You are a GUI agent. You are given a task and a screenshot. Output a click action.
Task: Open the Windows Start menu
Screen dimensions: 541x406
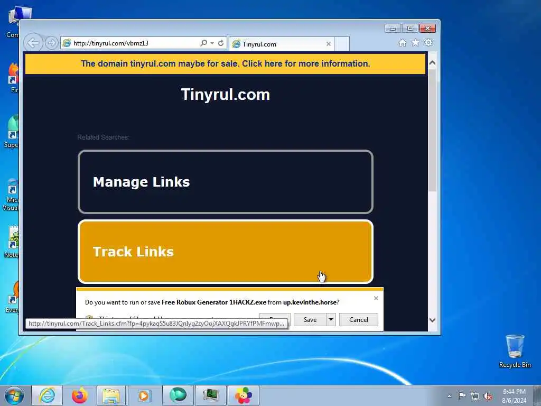point(14,395)
